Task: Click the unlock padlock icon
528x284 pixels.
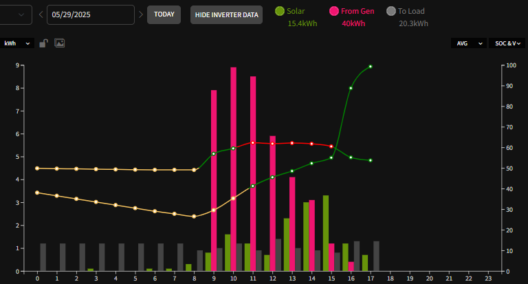Action: (43, 43)
